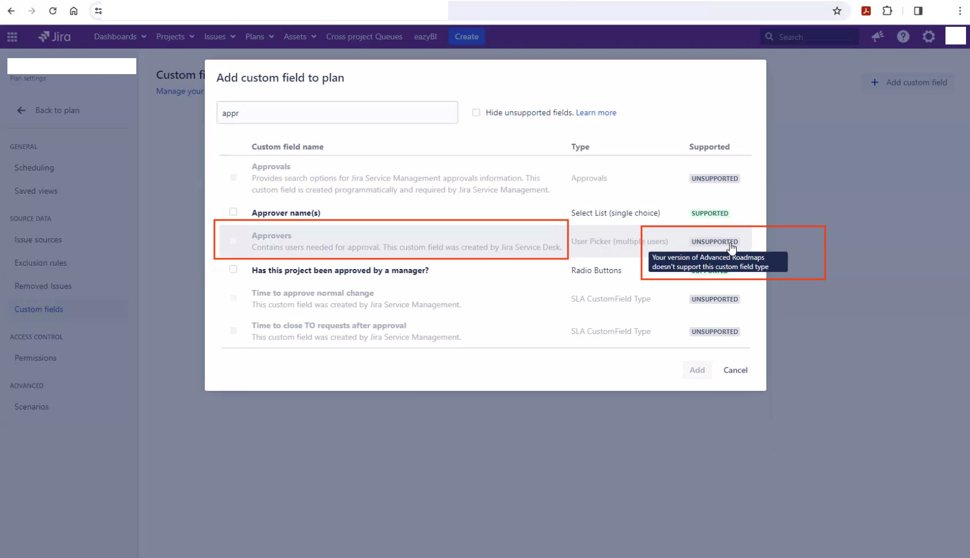Click the Adobe Acrobat browser extension icon
Image resolution: width=970 pixels, height=558 pixels.
point(866,11)
